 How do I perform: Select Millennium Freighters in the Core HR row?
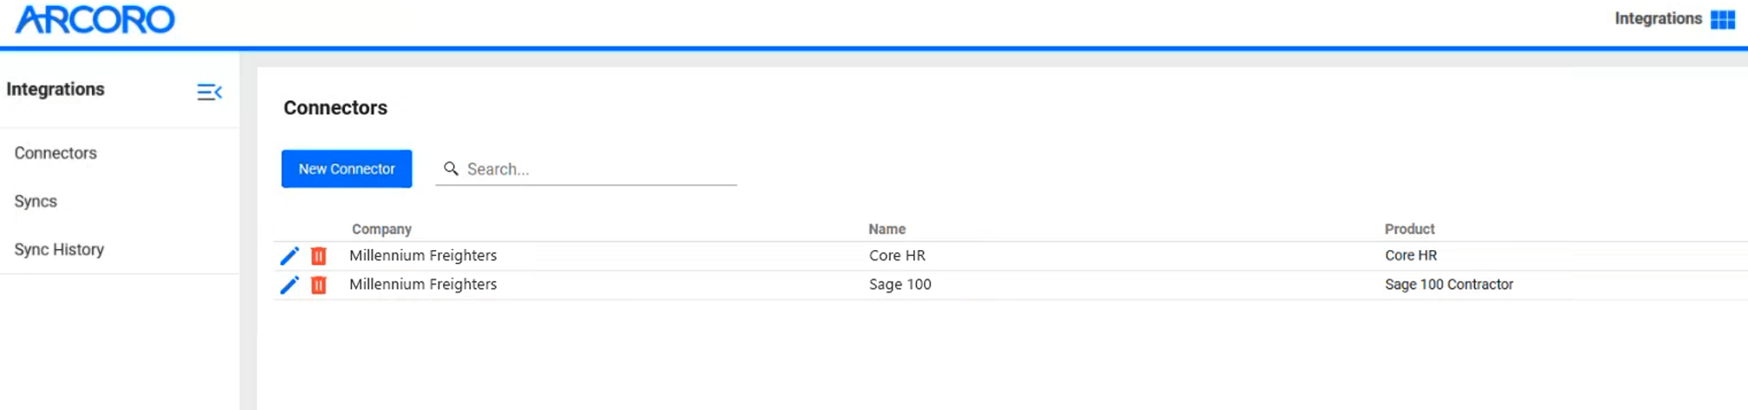click(423, 255)
